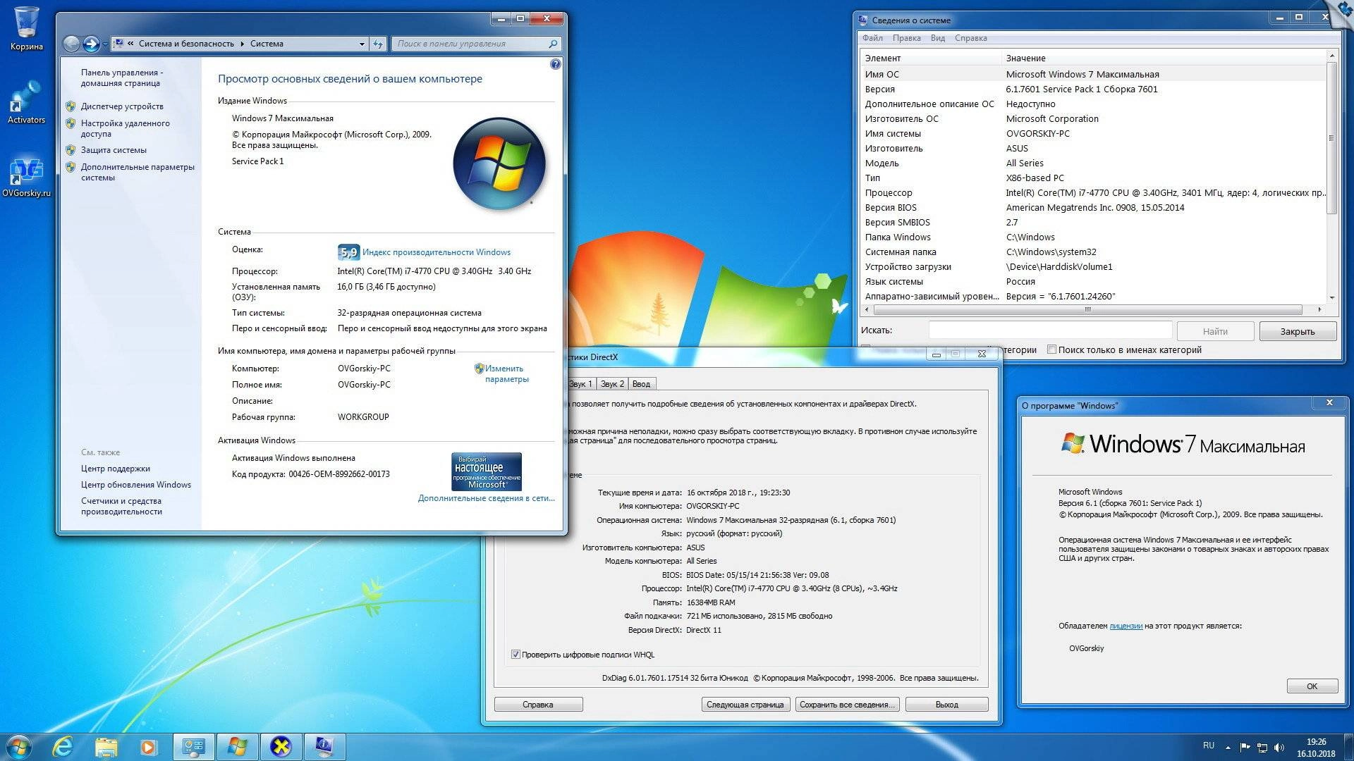The width and height of the screenshot is (1354, 761).
Task: Click Сохранить все сведения button
Action: (847, 705)
